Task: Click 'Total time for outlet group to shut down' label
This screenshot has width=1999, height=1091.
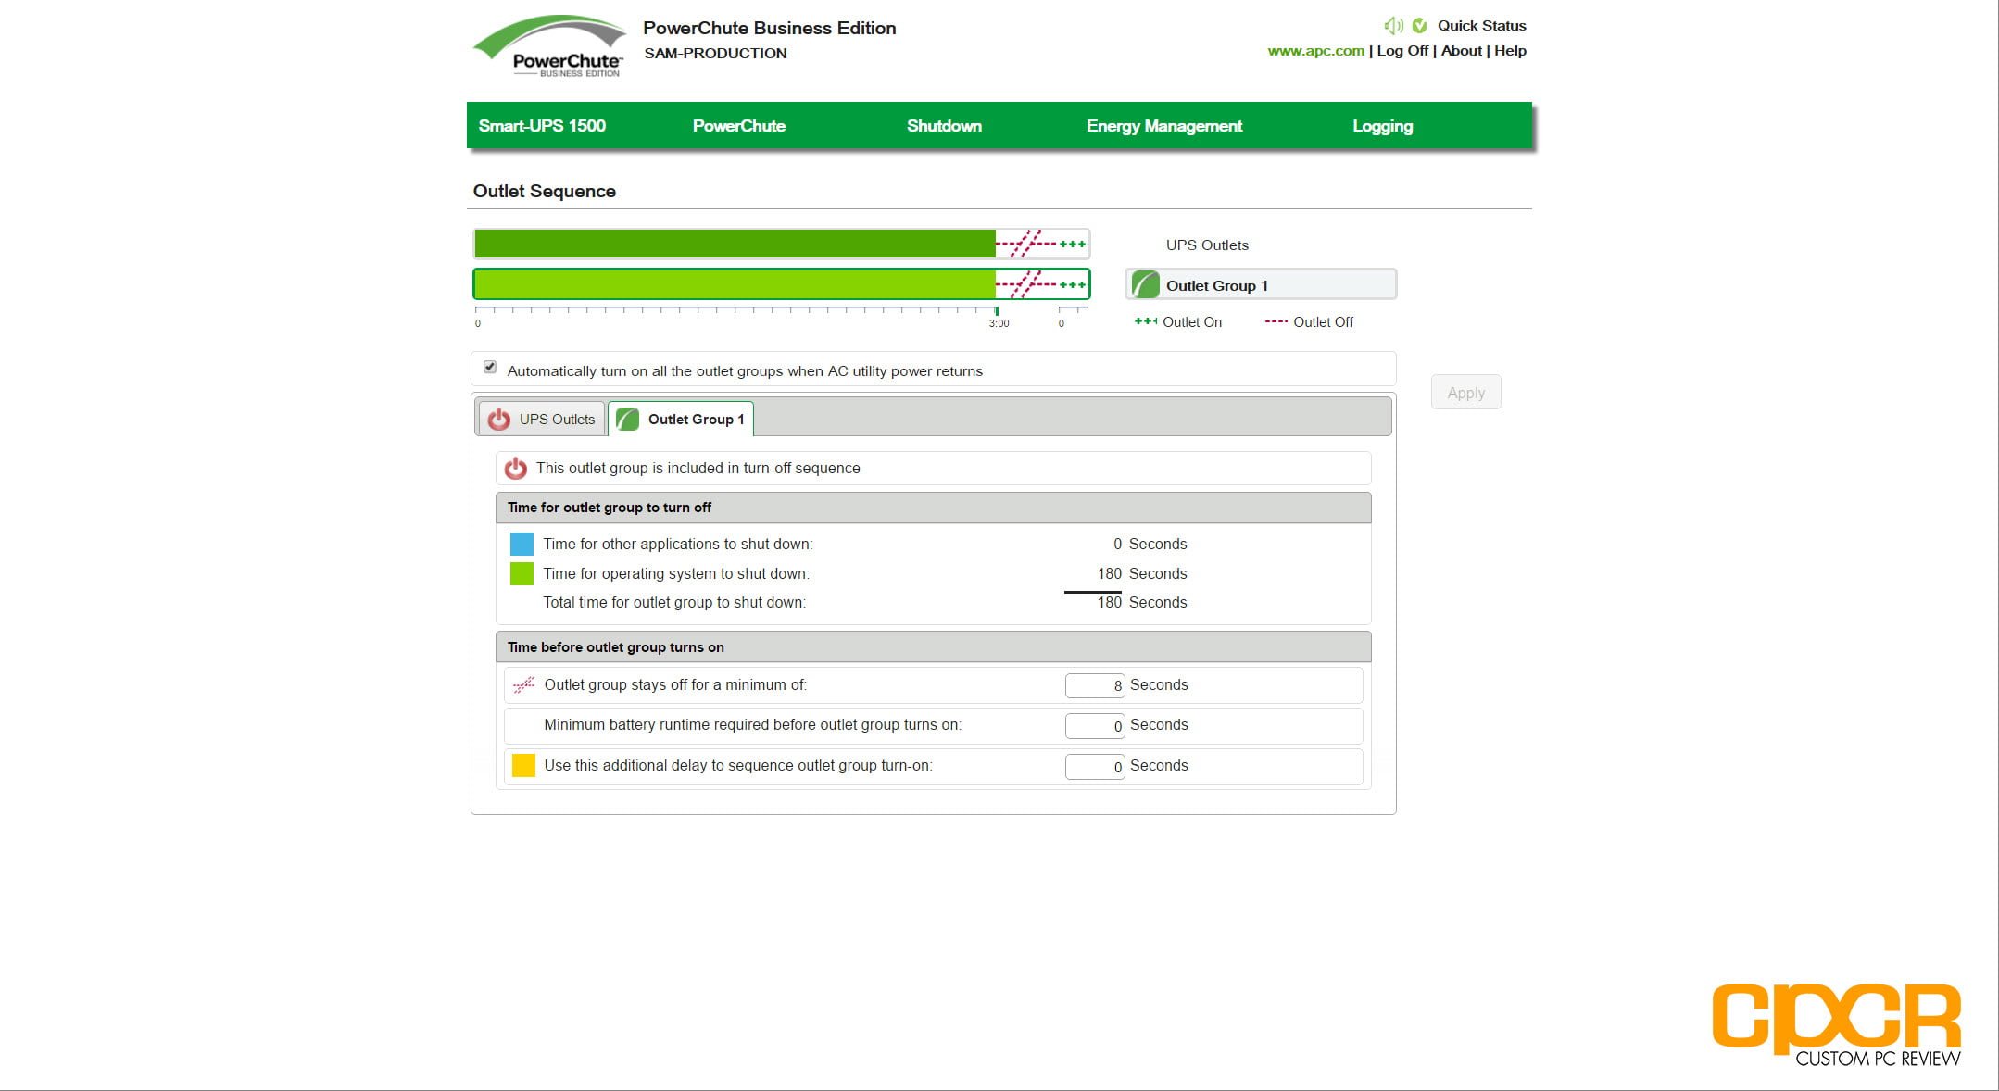Action: pyautogui.click(x=674, y=603)
